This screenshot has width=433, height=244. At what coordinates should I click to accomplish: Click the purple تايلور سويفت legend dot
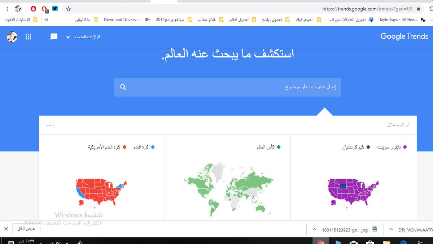pos(405,147)
